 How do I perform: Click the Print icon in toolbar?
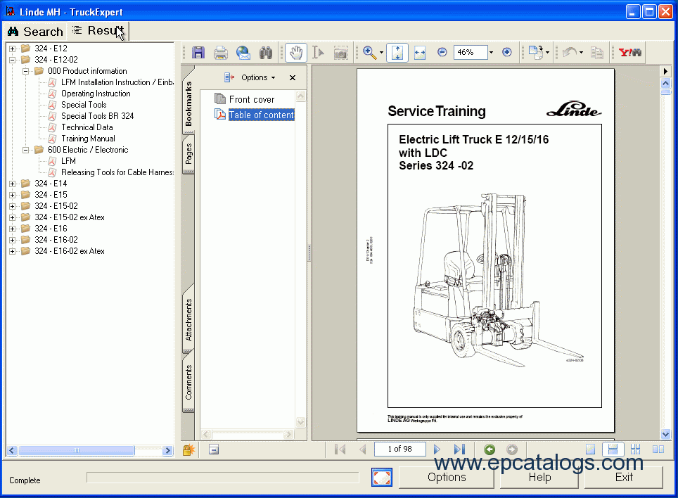pyautogui.click(x=221, y=53)
